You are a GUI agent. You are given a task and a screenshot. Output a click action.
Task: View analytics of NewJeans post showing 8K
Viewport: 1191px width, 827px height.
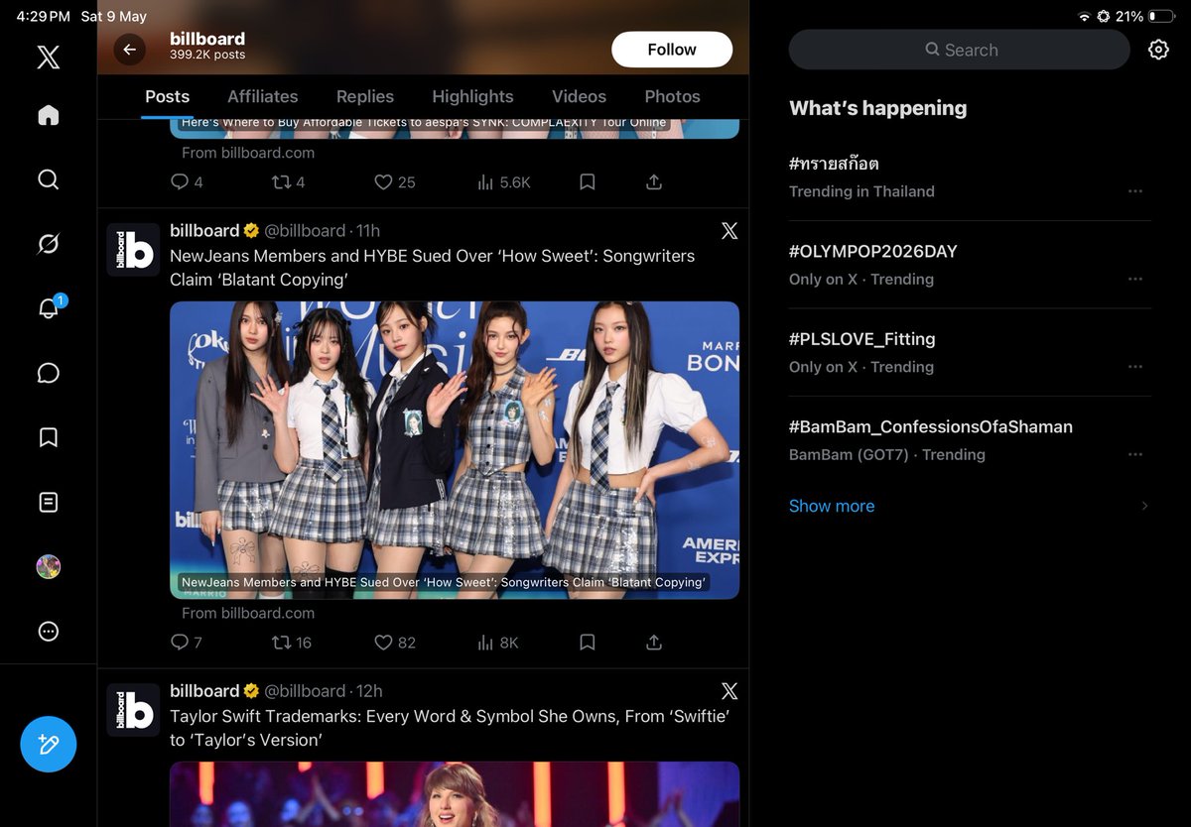(x=497, y=643)
